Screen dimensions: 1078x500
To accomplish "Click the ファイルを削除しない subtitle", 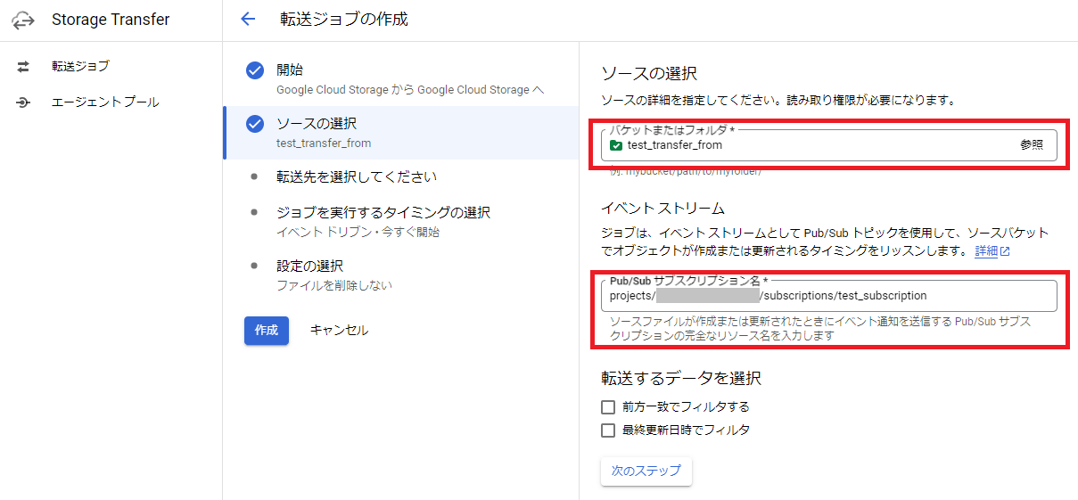I will click(334, 285).
